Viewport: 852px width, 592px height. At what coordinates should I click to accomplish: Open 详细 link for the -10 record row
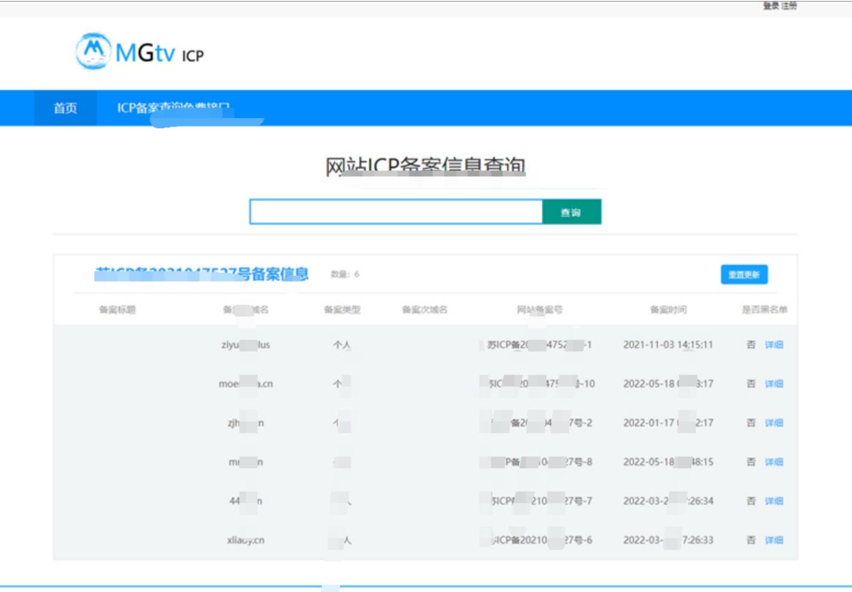(773, 384)
